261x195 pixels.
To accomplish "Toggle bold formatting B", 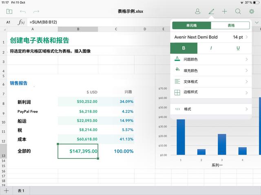I will (x=184, y=48).
